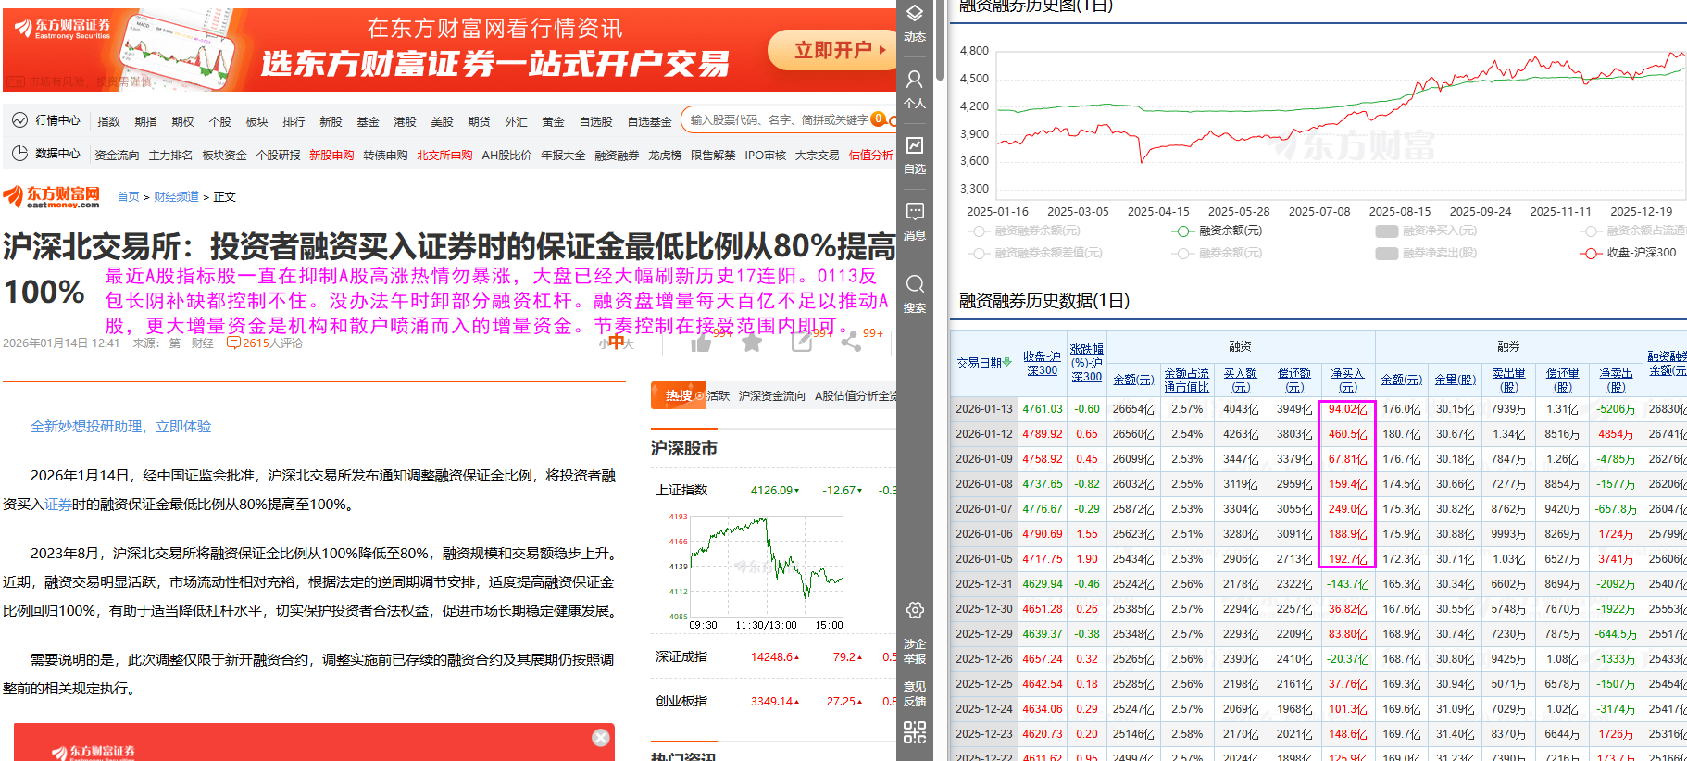The width and height of the screenshot is (1687, 761).
Task: Click the stock code search input field
Action: (x=778, y=119)
